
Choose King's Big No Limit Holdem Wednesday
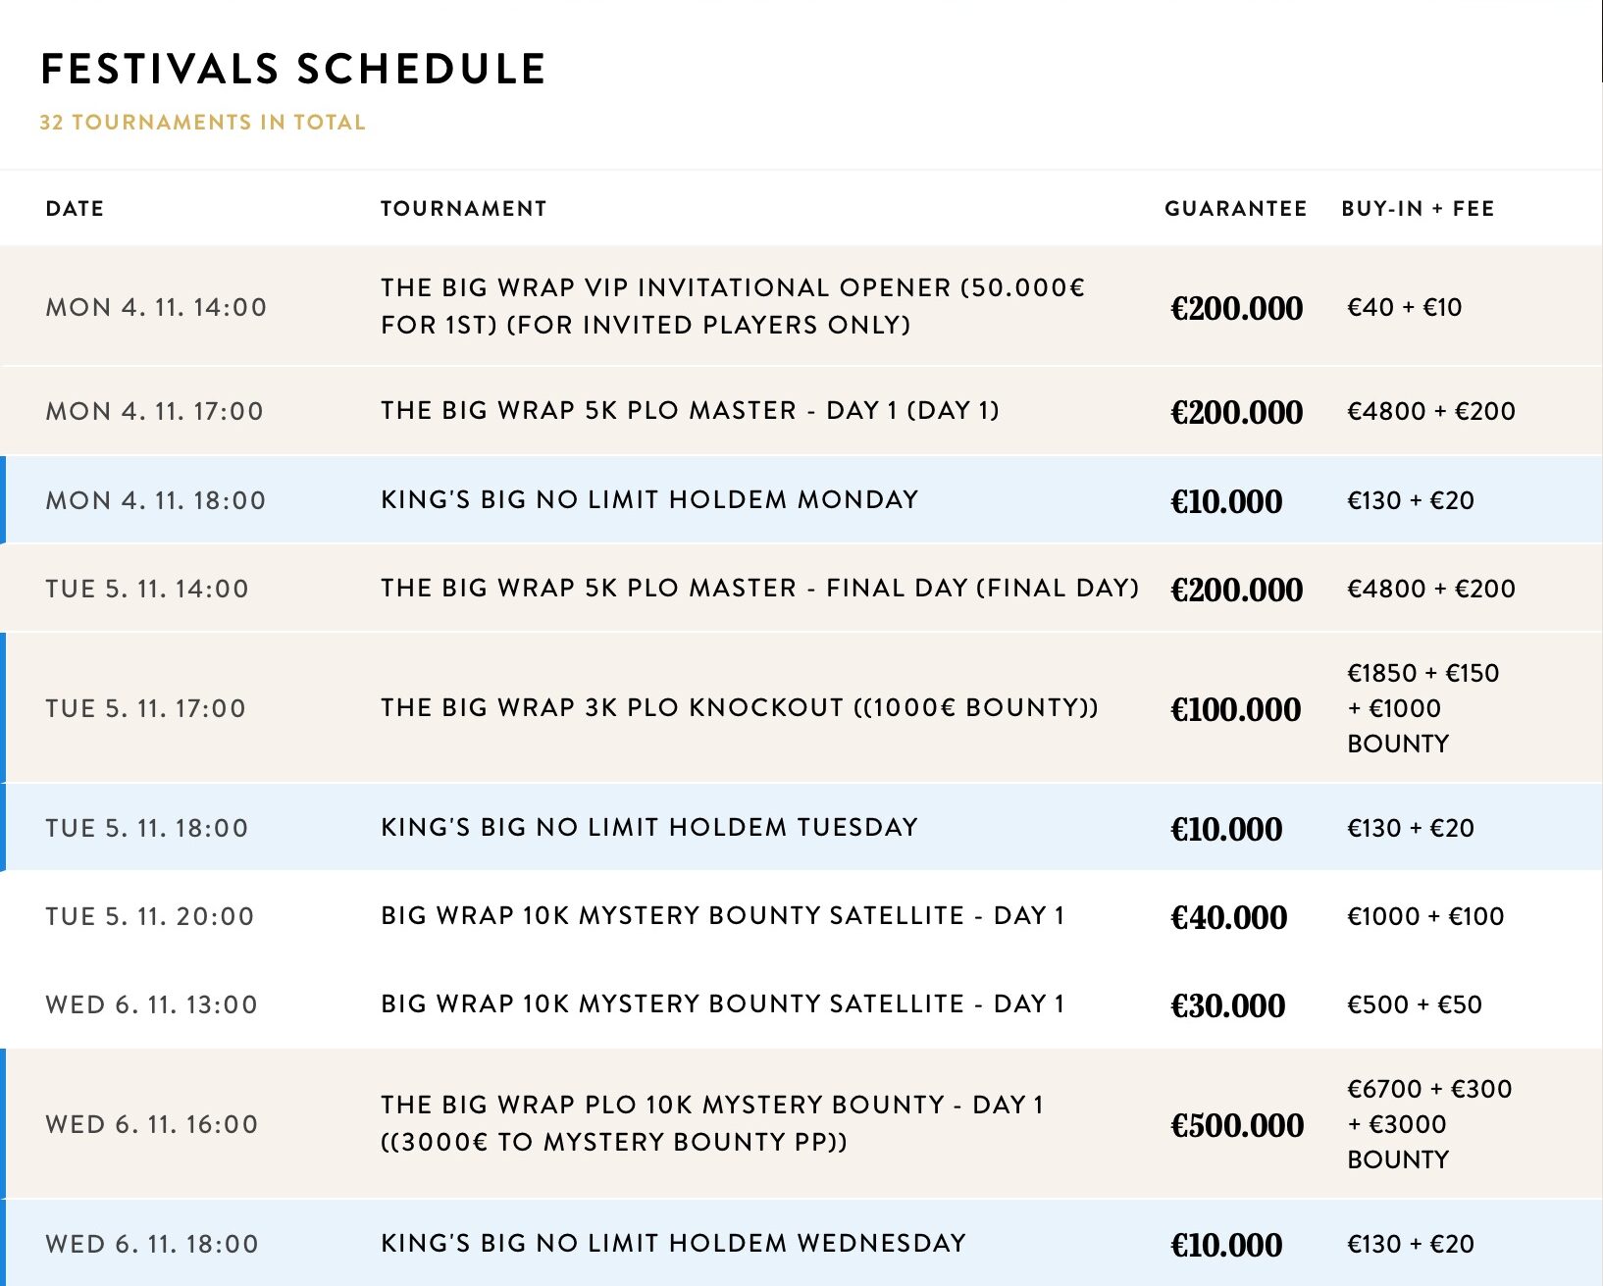pyautogui.click(x=673, y=1243)
